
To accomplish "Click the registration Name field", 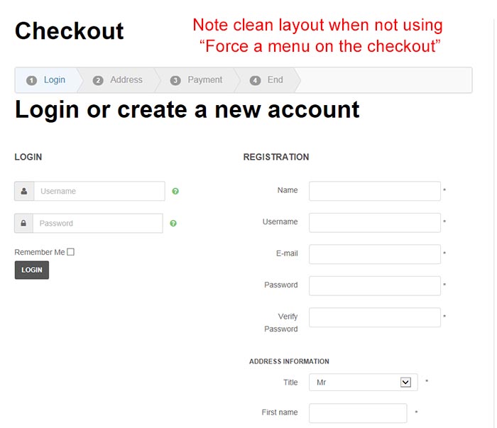I will 374,191.
